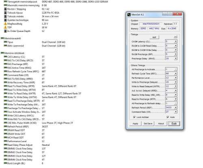
Task: Select the Típus row showing Dual Channel (128 bit)
Action: pos(35,42)
